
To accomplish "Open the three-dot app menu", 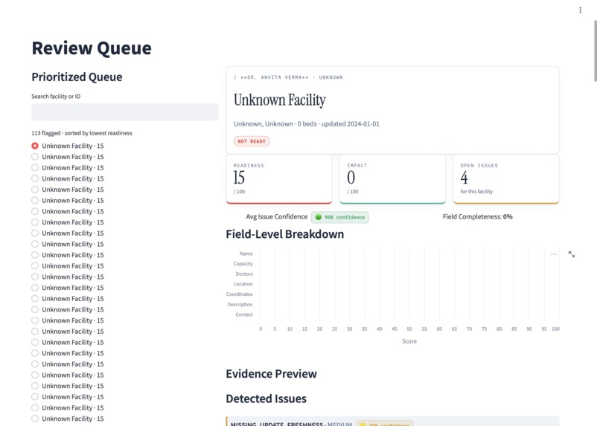I will [580, 10].
